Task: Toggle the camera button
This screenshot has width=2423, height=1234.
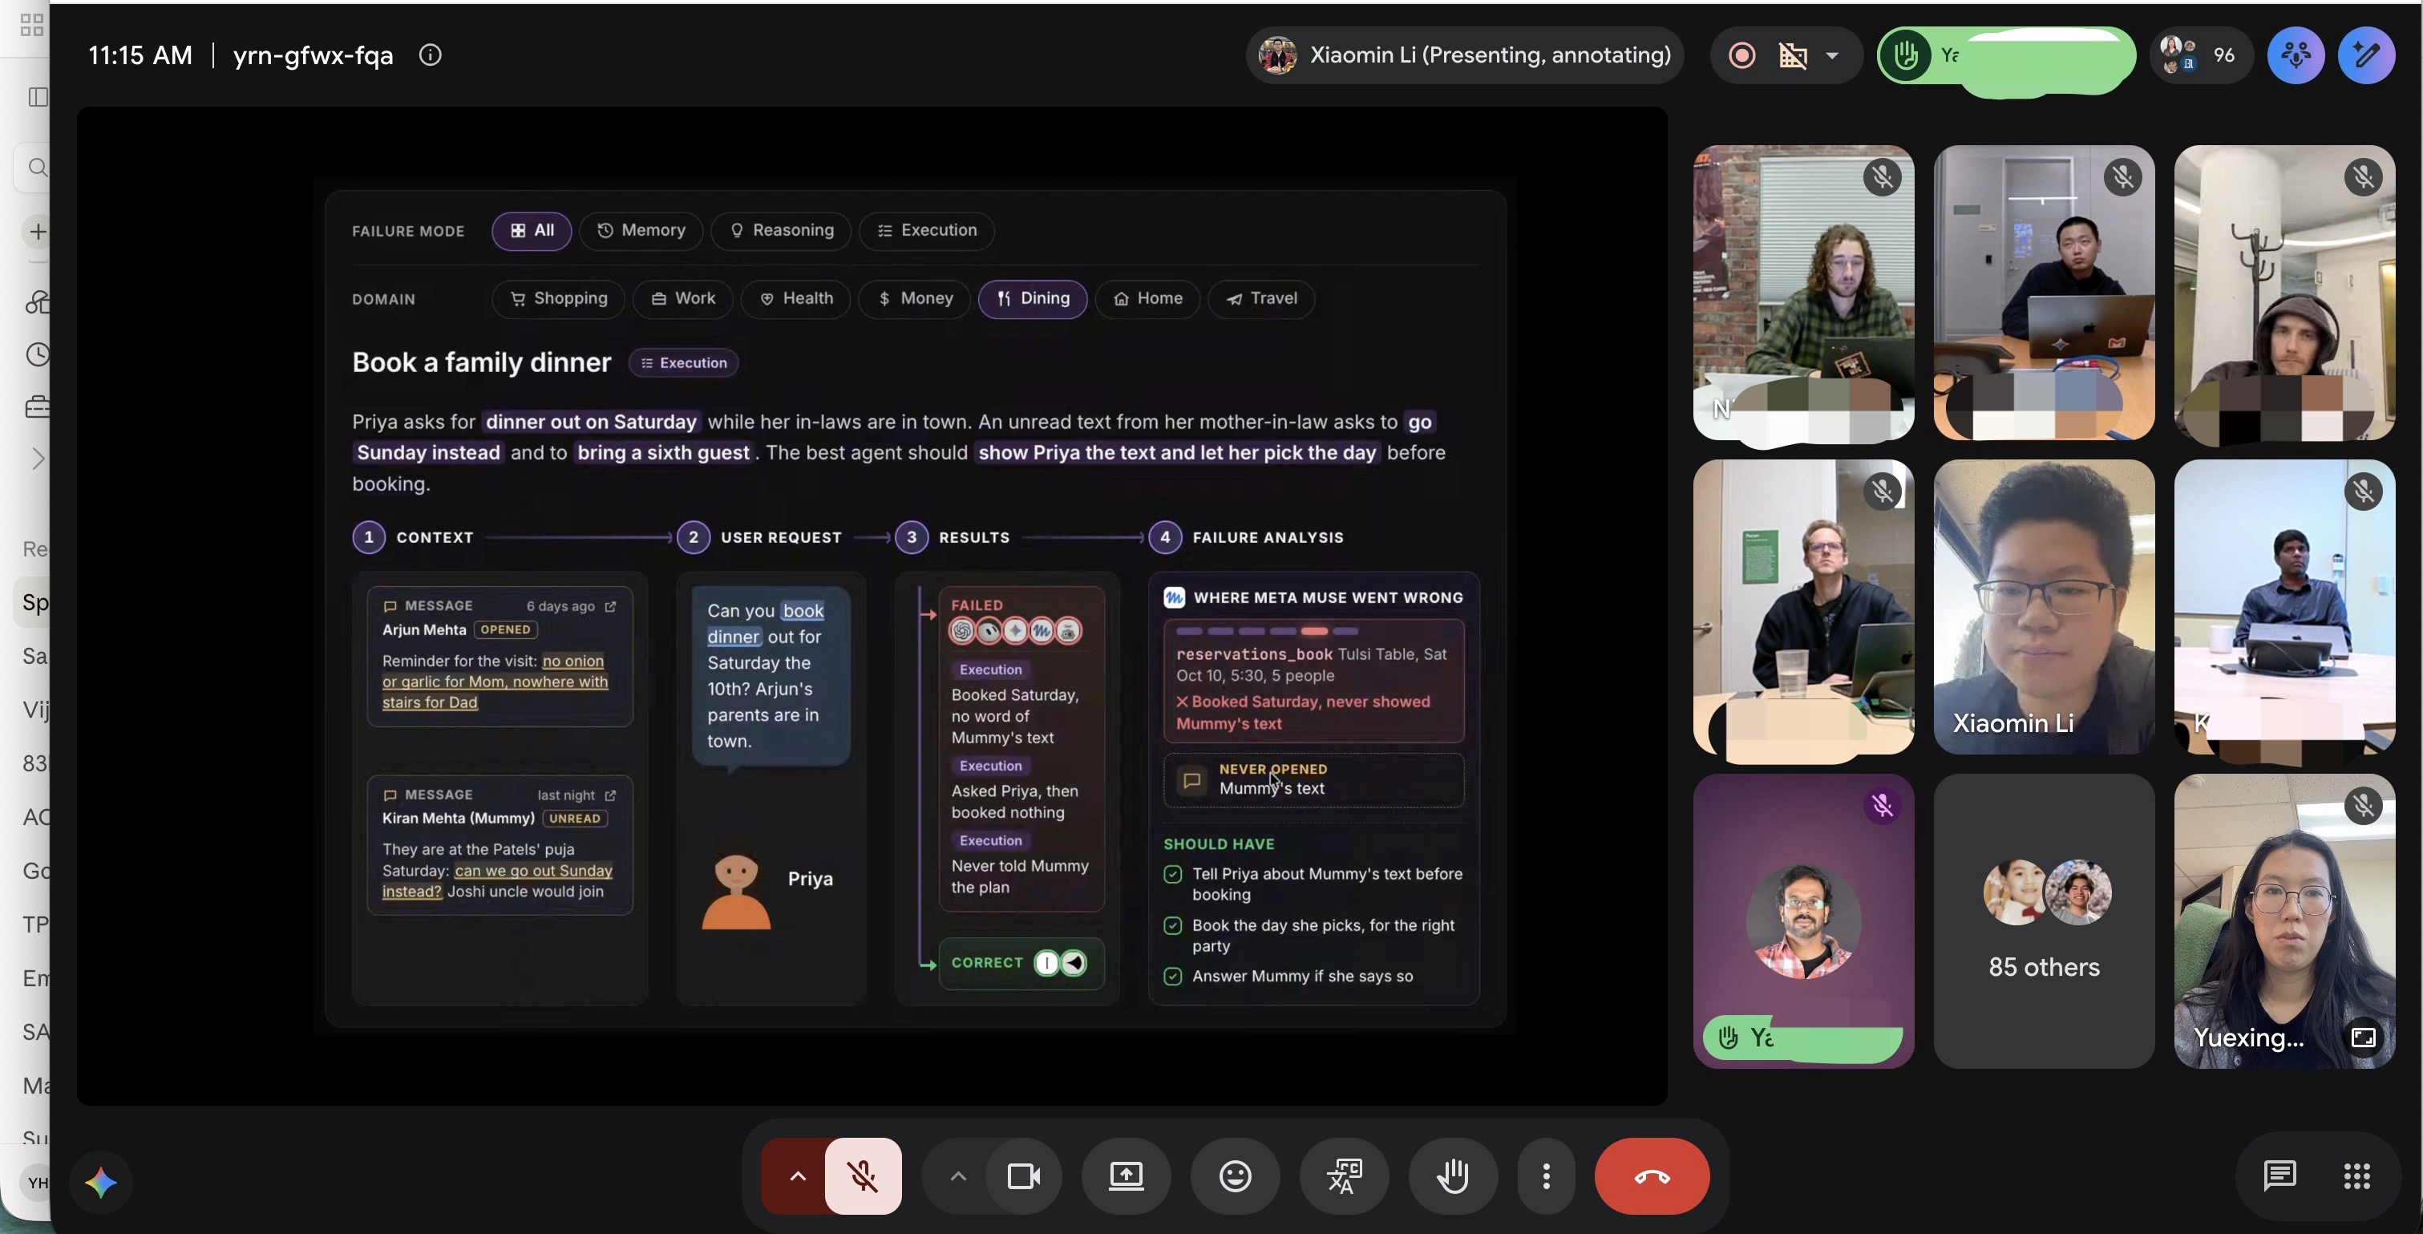Action: 1023,1175
